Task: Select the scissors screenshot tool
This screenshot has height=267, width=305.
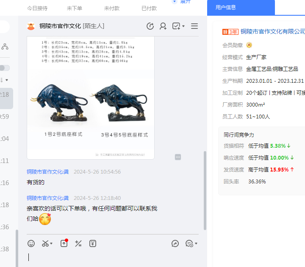Action: (x=45, y=243)
